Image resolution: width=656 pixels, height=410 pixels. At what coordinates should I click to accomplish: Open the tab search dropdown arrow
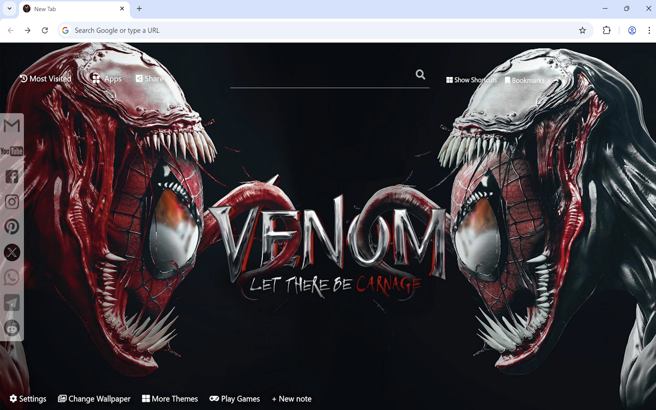click(9, 9)
